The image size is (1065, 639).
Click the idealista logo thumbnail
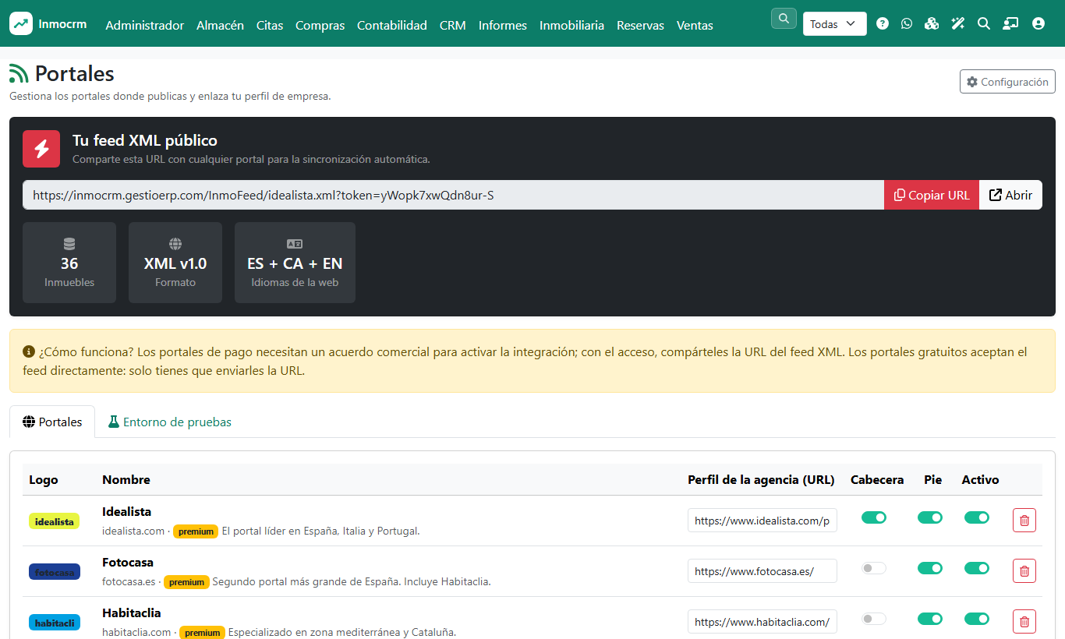pyautogui.click(x=55, y=521)
